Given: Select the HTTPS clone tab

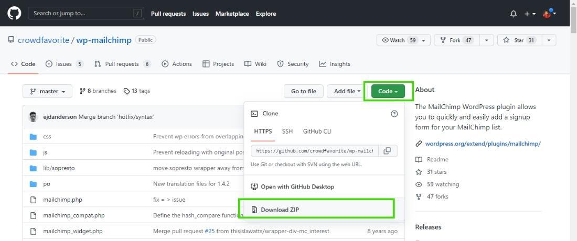Looking at the screenshot, I should tap(263, 132).
